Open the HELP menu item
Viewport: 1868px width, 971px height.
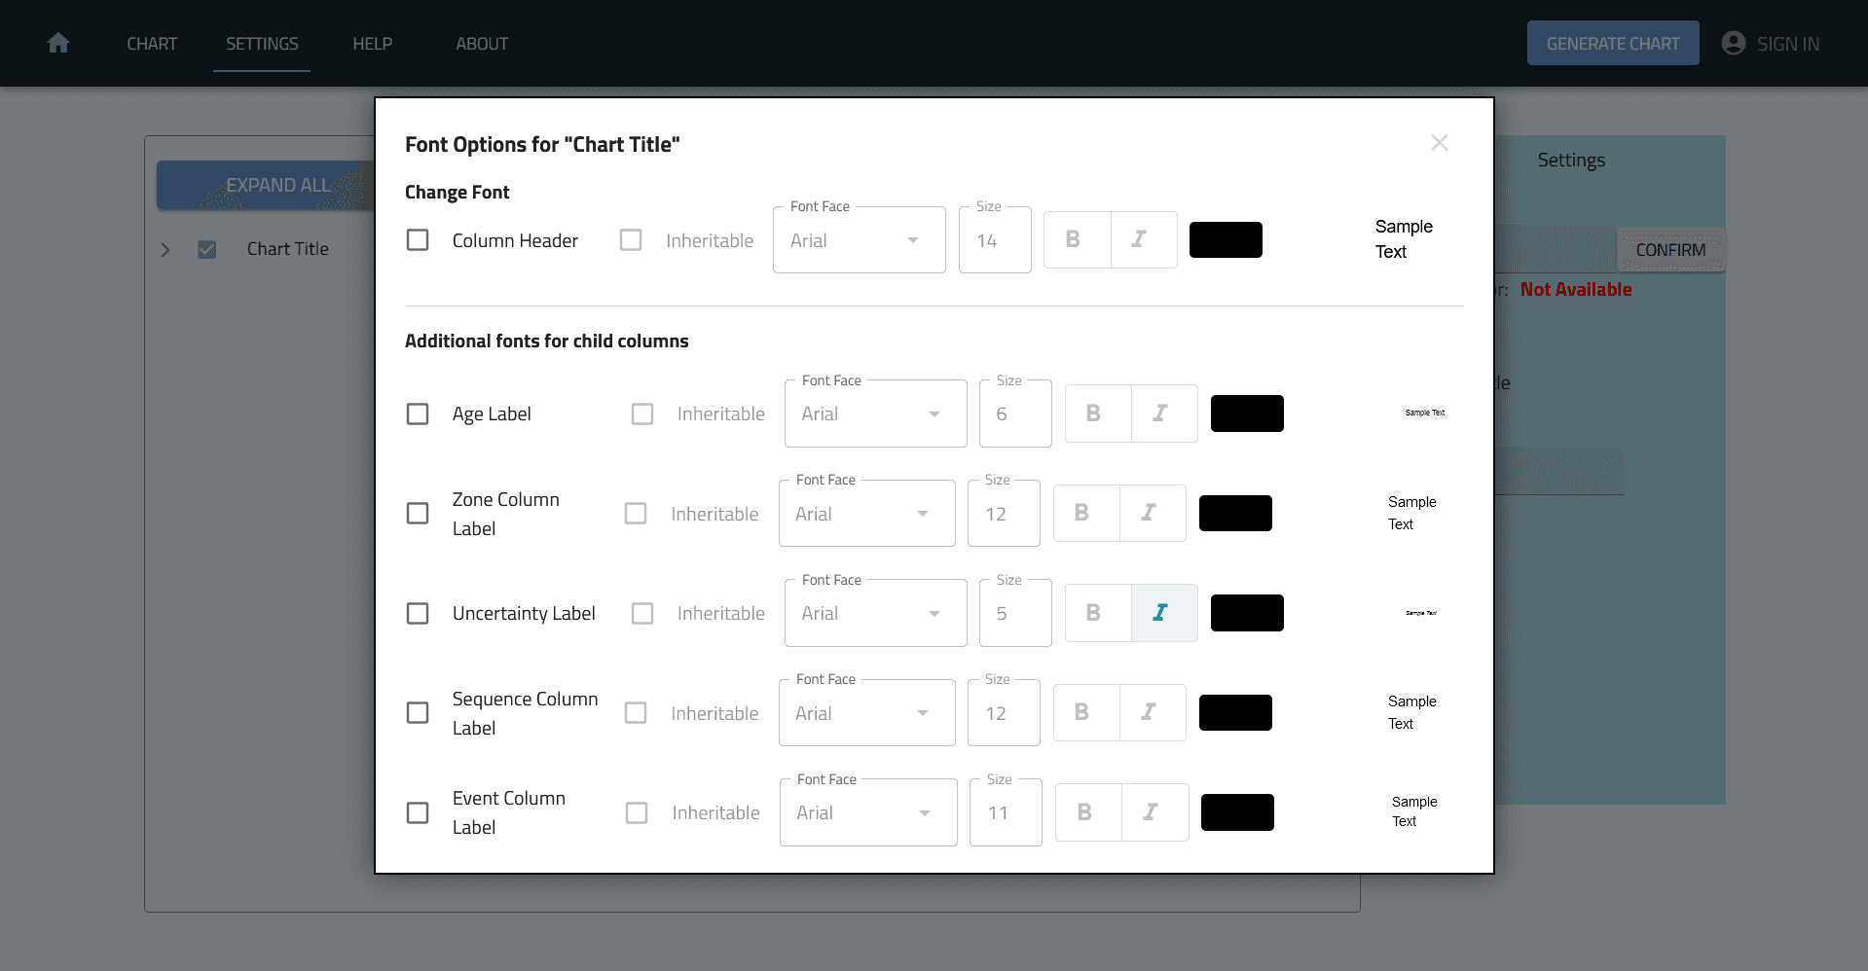372,43
